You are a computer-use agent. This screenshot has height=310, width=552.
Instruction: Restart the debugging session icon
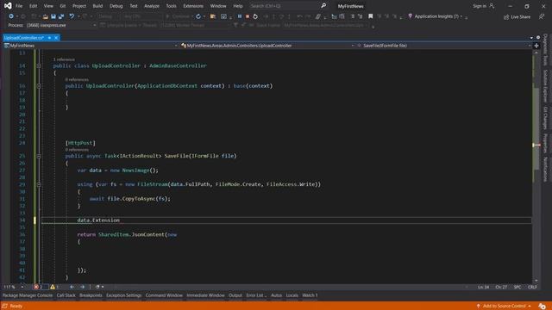[255, 16]
